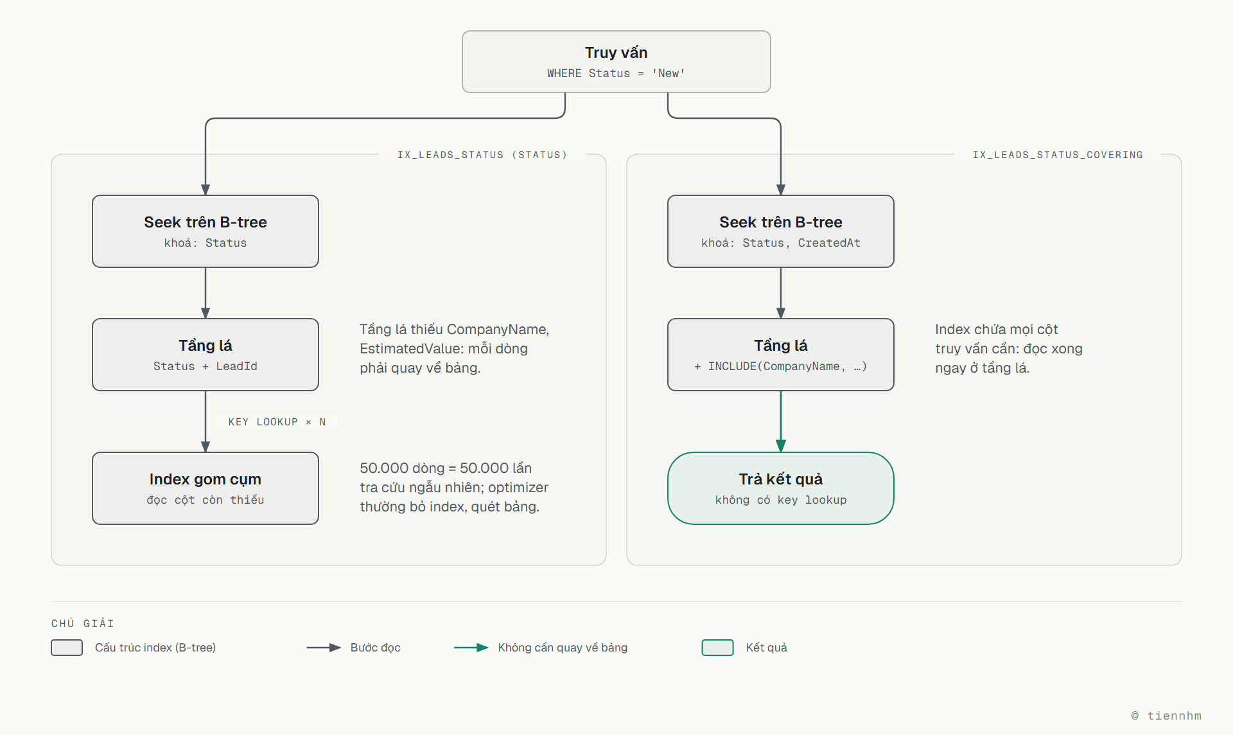1233x735 pixels.
Task: Click the legend label 'Bước đọc'
Action: tap(376, 648)
